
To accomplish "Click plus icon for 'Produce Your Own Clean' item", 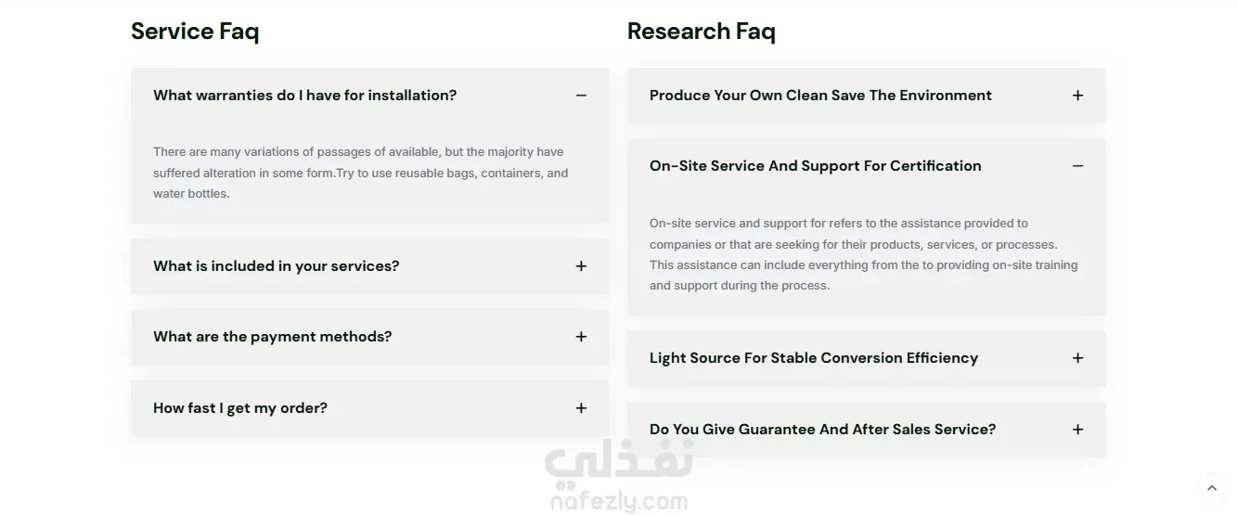I will [1077, 96].
